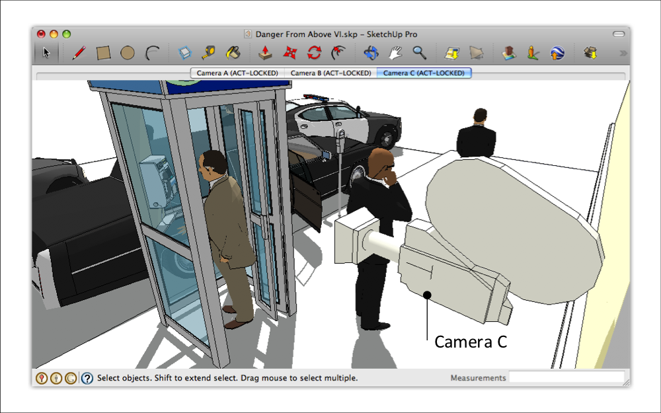
Task: Choose the Rotate tool
Action: [314, 53]
